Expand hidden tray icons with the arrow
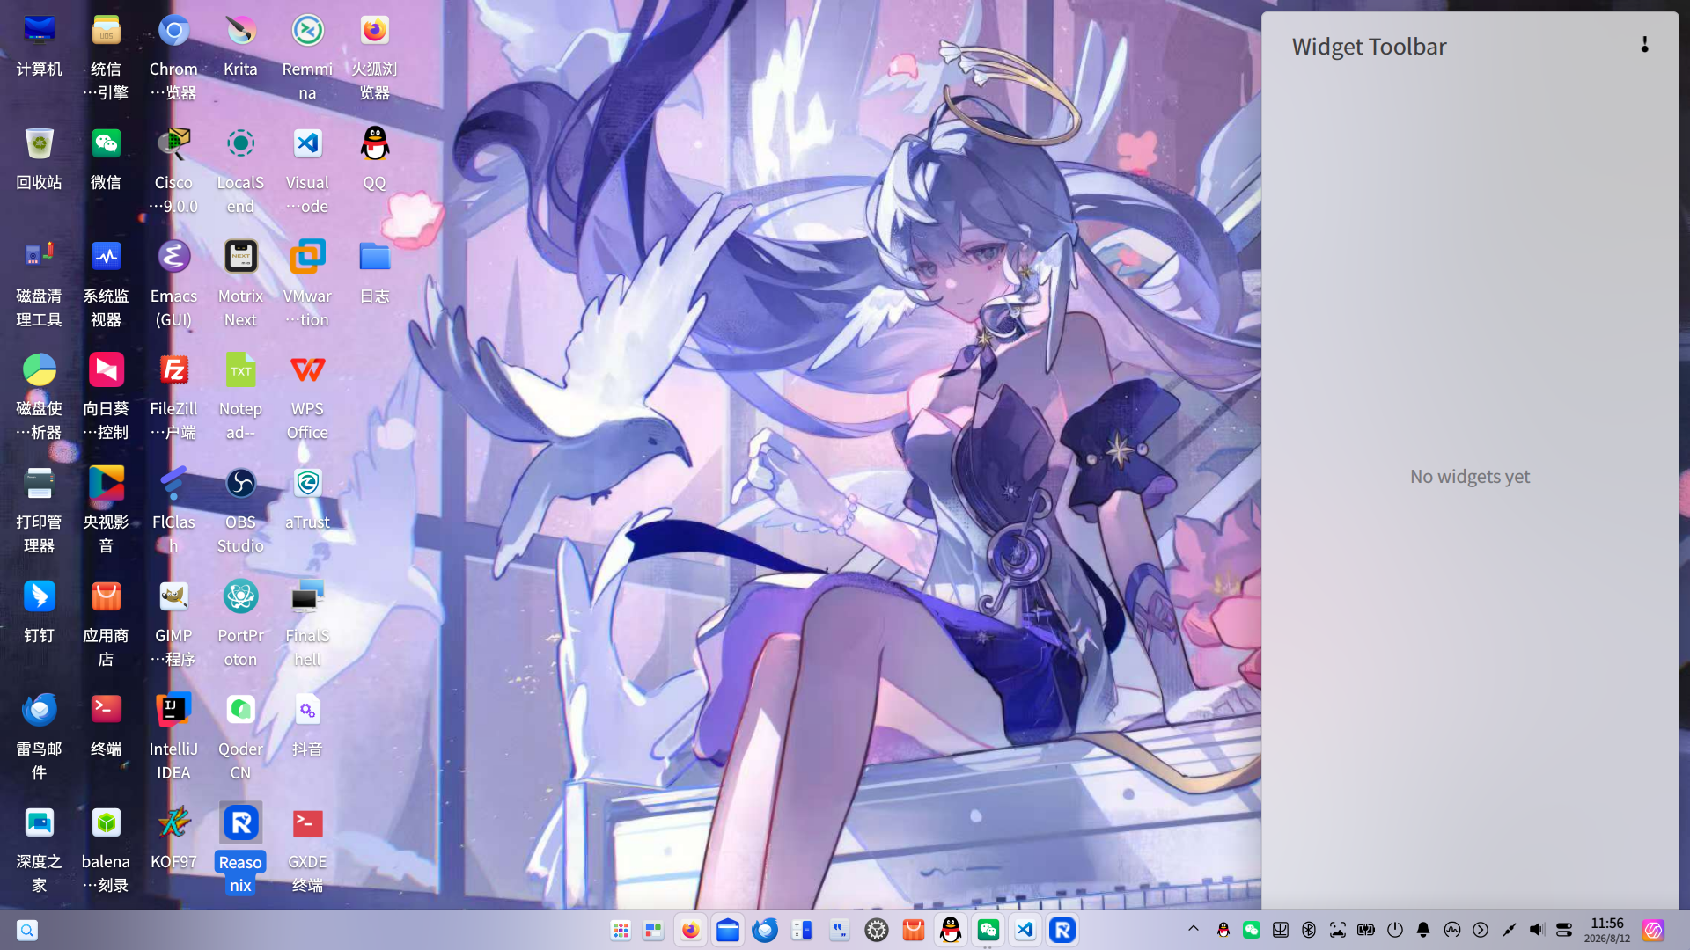 (x=1194, y=929)
